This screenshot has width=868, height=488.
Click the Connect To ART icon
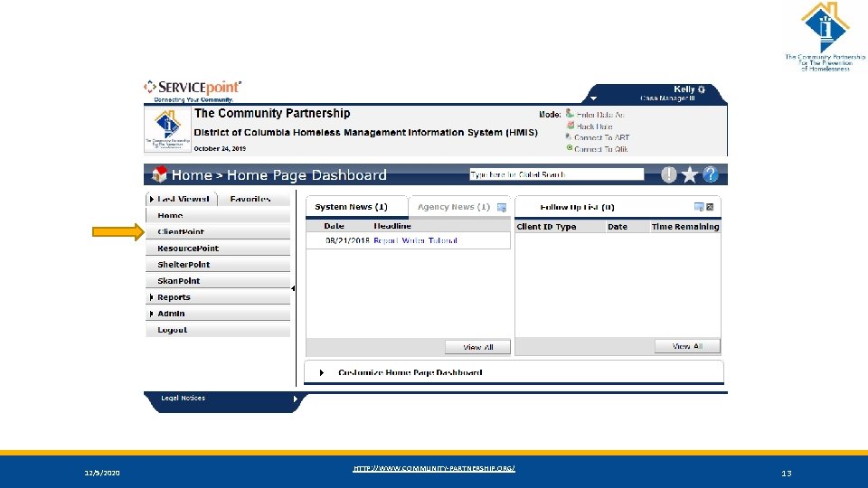pyautogui.click(x=569, y=136)
